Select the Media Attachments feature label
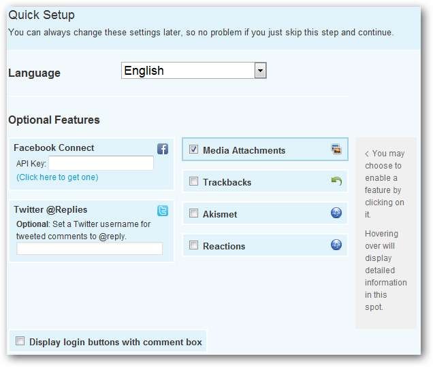Screen dimensions: 433x367 pyautogui.click(x=244, y=150)
